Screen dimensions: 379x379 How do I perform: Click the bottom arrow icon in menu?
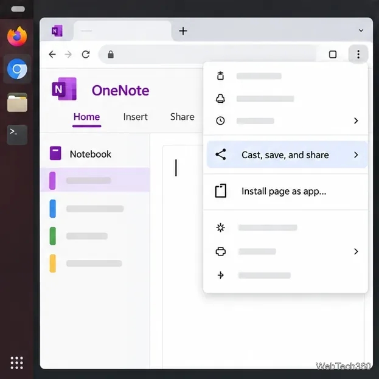tap(220, 275)
